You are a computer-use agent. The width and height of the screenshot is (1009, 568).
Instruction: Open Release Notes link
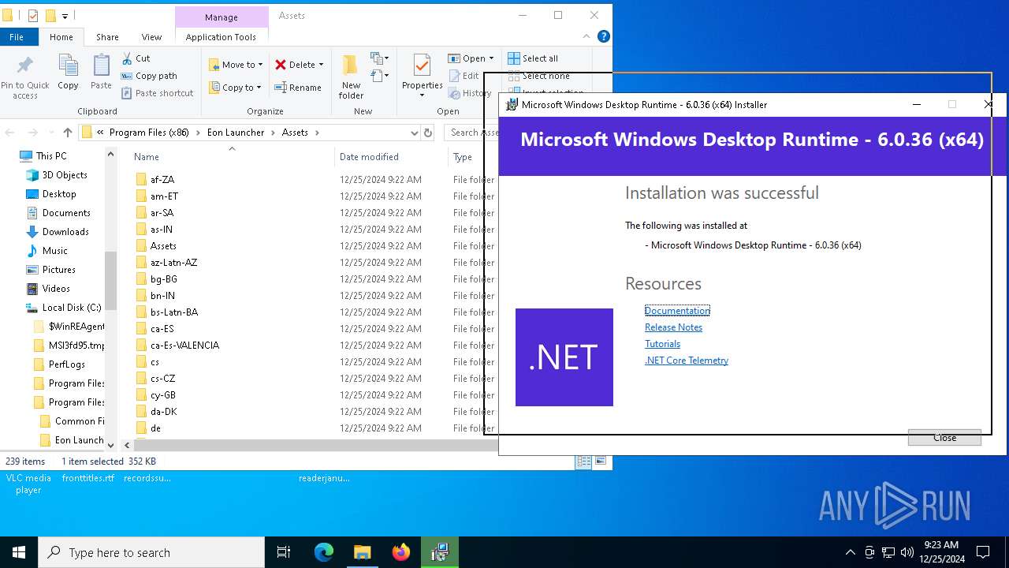tap(673, 327)
